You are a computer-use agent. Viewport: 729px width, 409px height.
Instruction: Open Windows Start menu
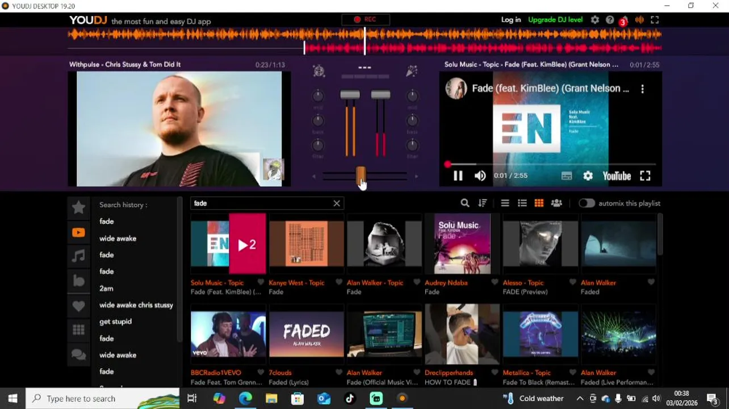point(12,398)
